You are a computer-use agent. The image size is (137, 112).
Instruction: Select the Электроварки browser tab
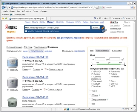[x=27, y=18]
